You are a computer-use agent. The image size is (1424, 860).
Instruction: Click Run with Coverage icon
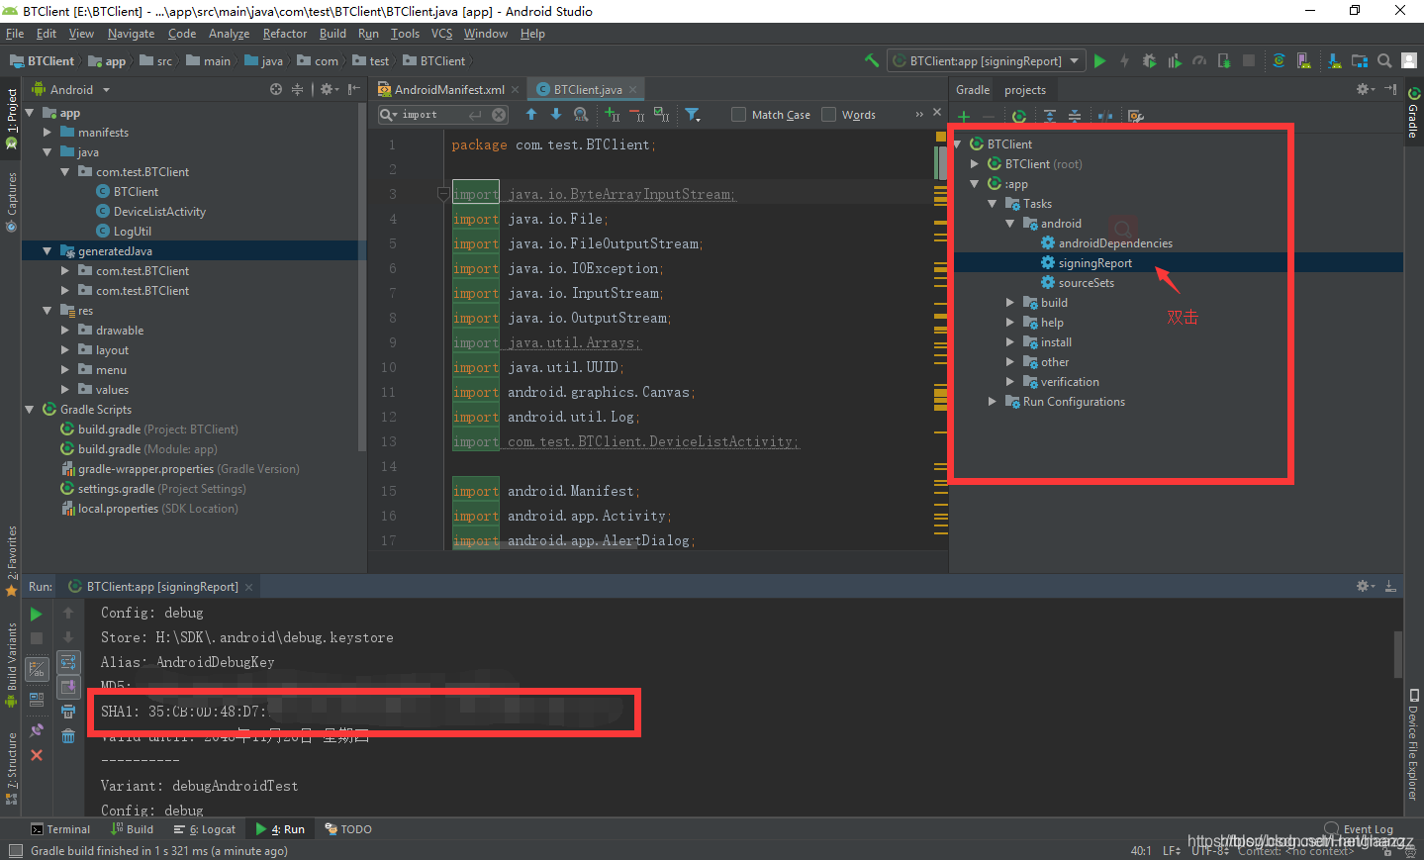coord(1174,60)
